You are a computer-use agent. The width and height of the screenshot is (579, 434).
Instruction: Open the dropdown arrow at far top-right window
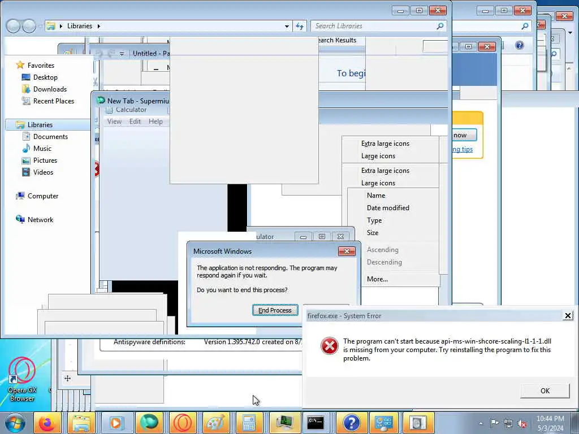tap(571, 33)
